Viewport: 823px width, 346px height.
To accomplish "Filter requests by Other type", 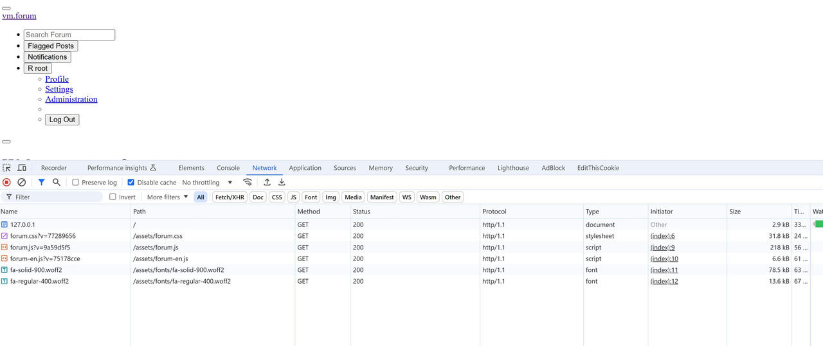I will pyautogui.click(x=453, y=197).
